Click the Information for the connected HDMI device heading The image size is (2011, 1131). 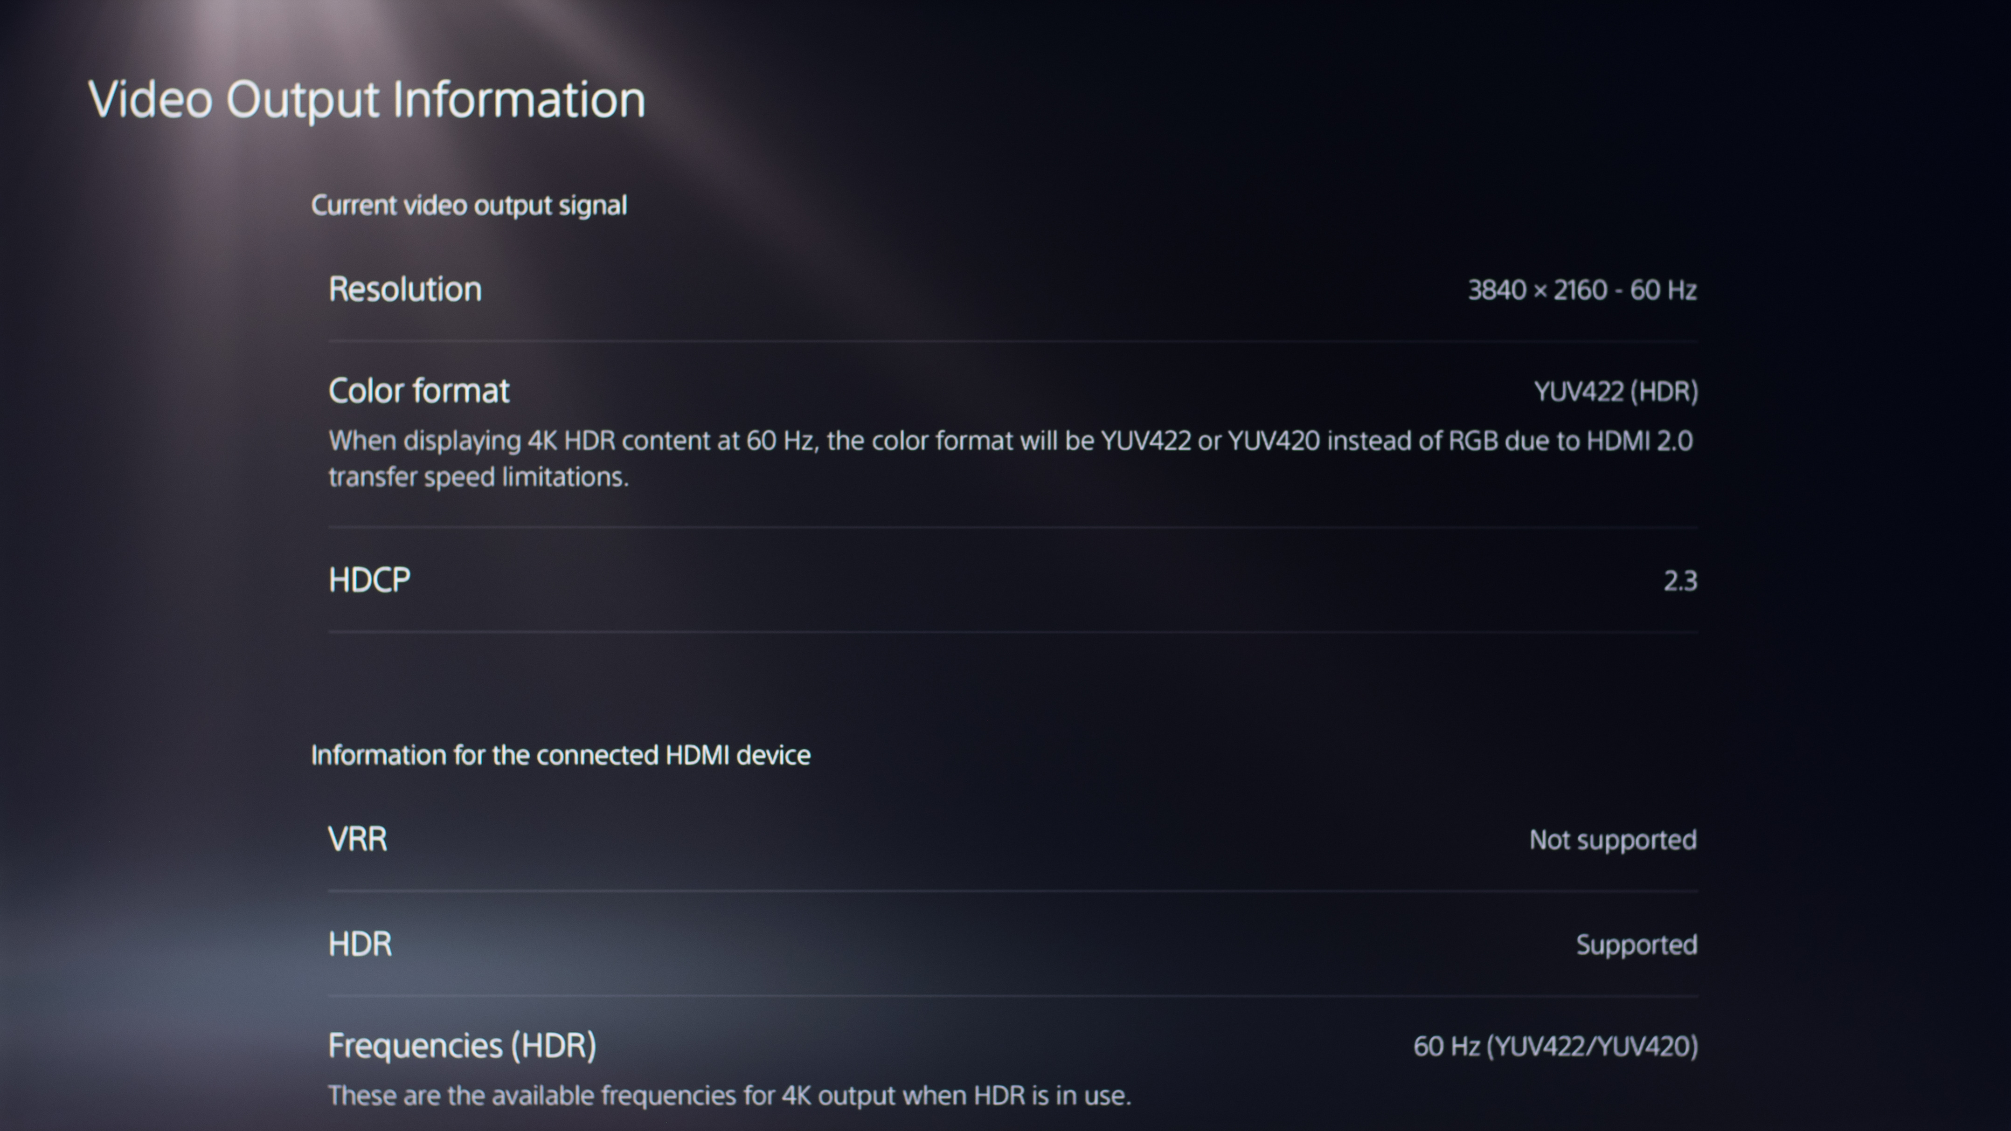pyautogui.click(x=561, y=756)
